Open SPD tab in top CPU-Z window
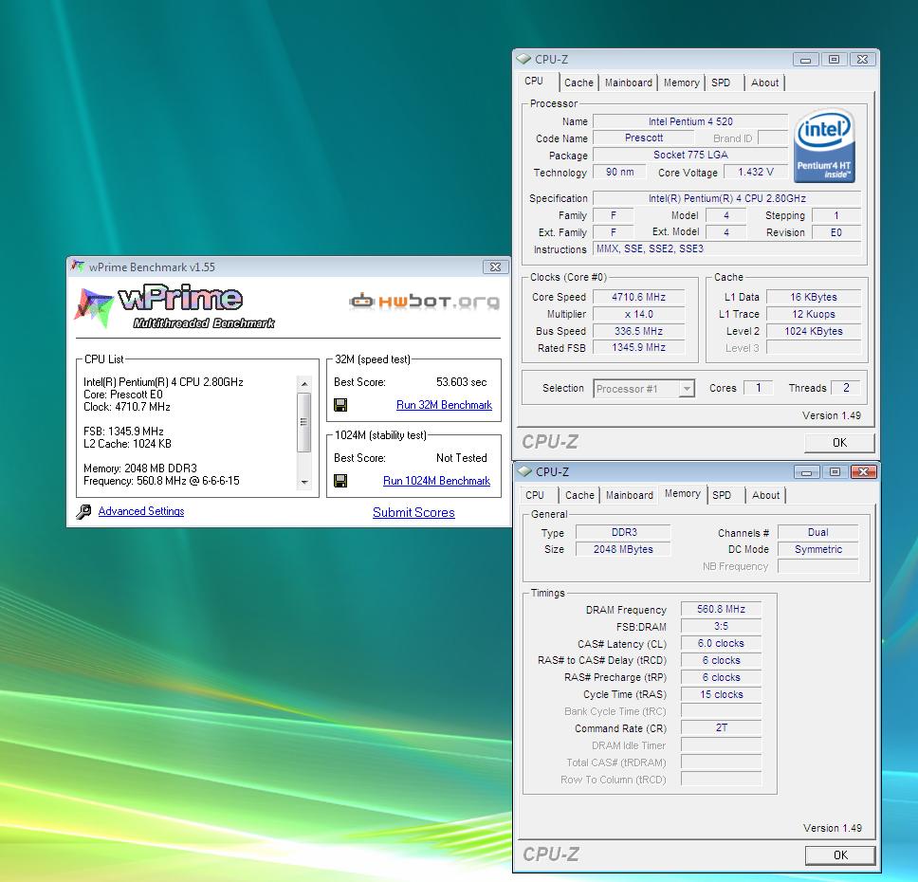 coord(721,83)
